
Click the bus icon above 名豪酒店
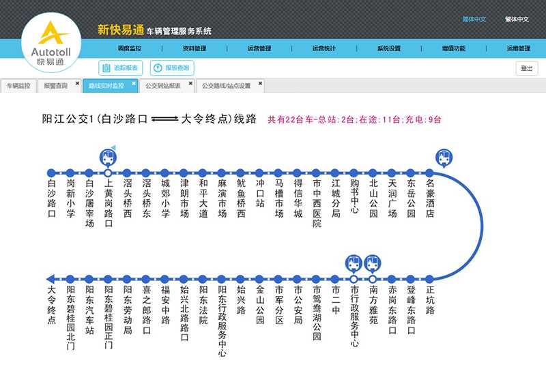(x=444, y=157)
